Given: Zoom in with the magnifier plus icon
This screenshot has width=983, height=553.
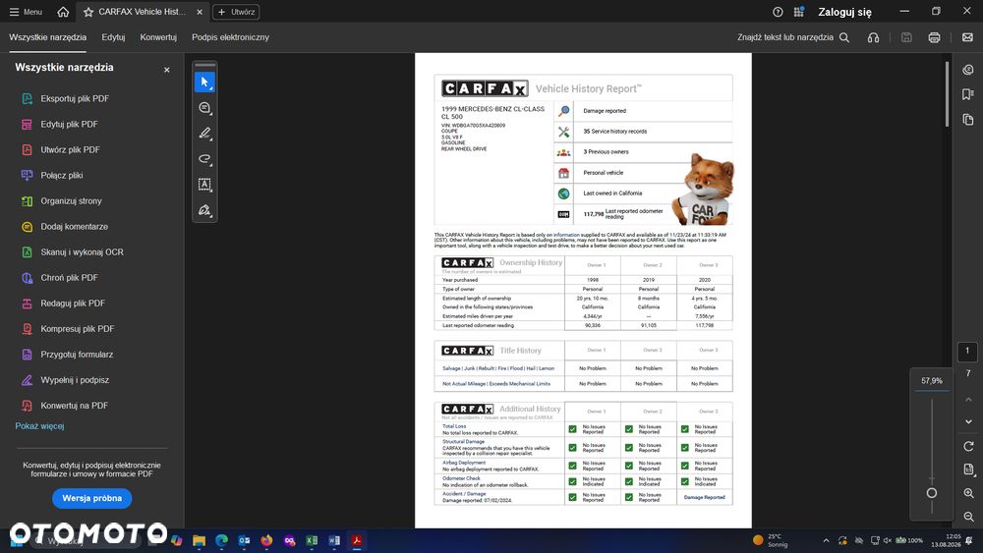Looking at the screenshot, I should click(x=968, y=493).
